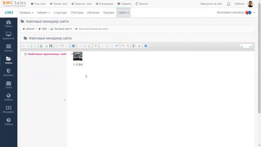The width and height of the screenshot is (261, 147).
Task: Open Файлы section in the sidebar
Action: (9, 60)
